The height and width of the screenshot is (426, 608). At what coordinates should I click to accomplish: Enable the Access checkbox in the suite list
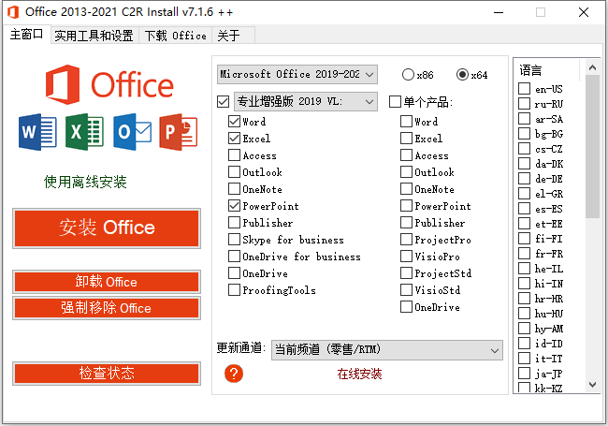[x=234, y=155]
